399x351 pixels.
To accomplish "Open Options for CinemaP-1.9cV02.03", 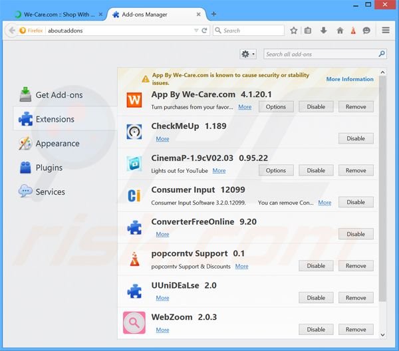I will [x=276, y=170].
